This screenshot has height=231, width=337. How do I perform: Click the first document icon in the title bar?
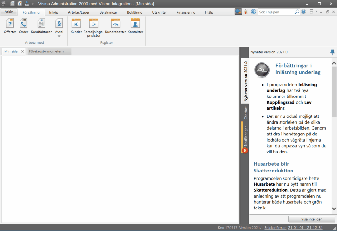[13, 4]
